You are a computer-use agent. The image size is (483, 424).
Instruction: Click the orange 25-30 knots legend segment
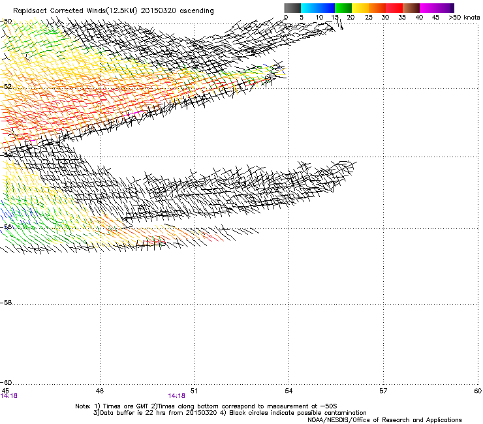pyautogui.click(x=377, y=8)
